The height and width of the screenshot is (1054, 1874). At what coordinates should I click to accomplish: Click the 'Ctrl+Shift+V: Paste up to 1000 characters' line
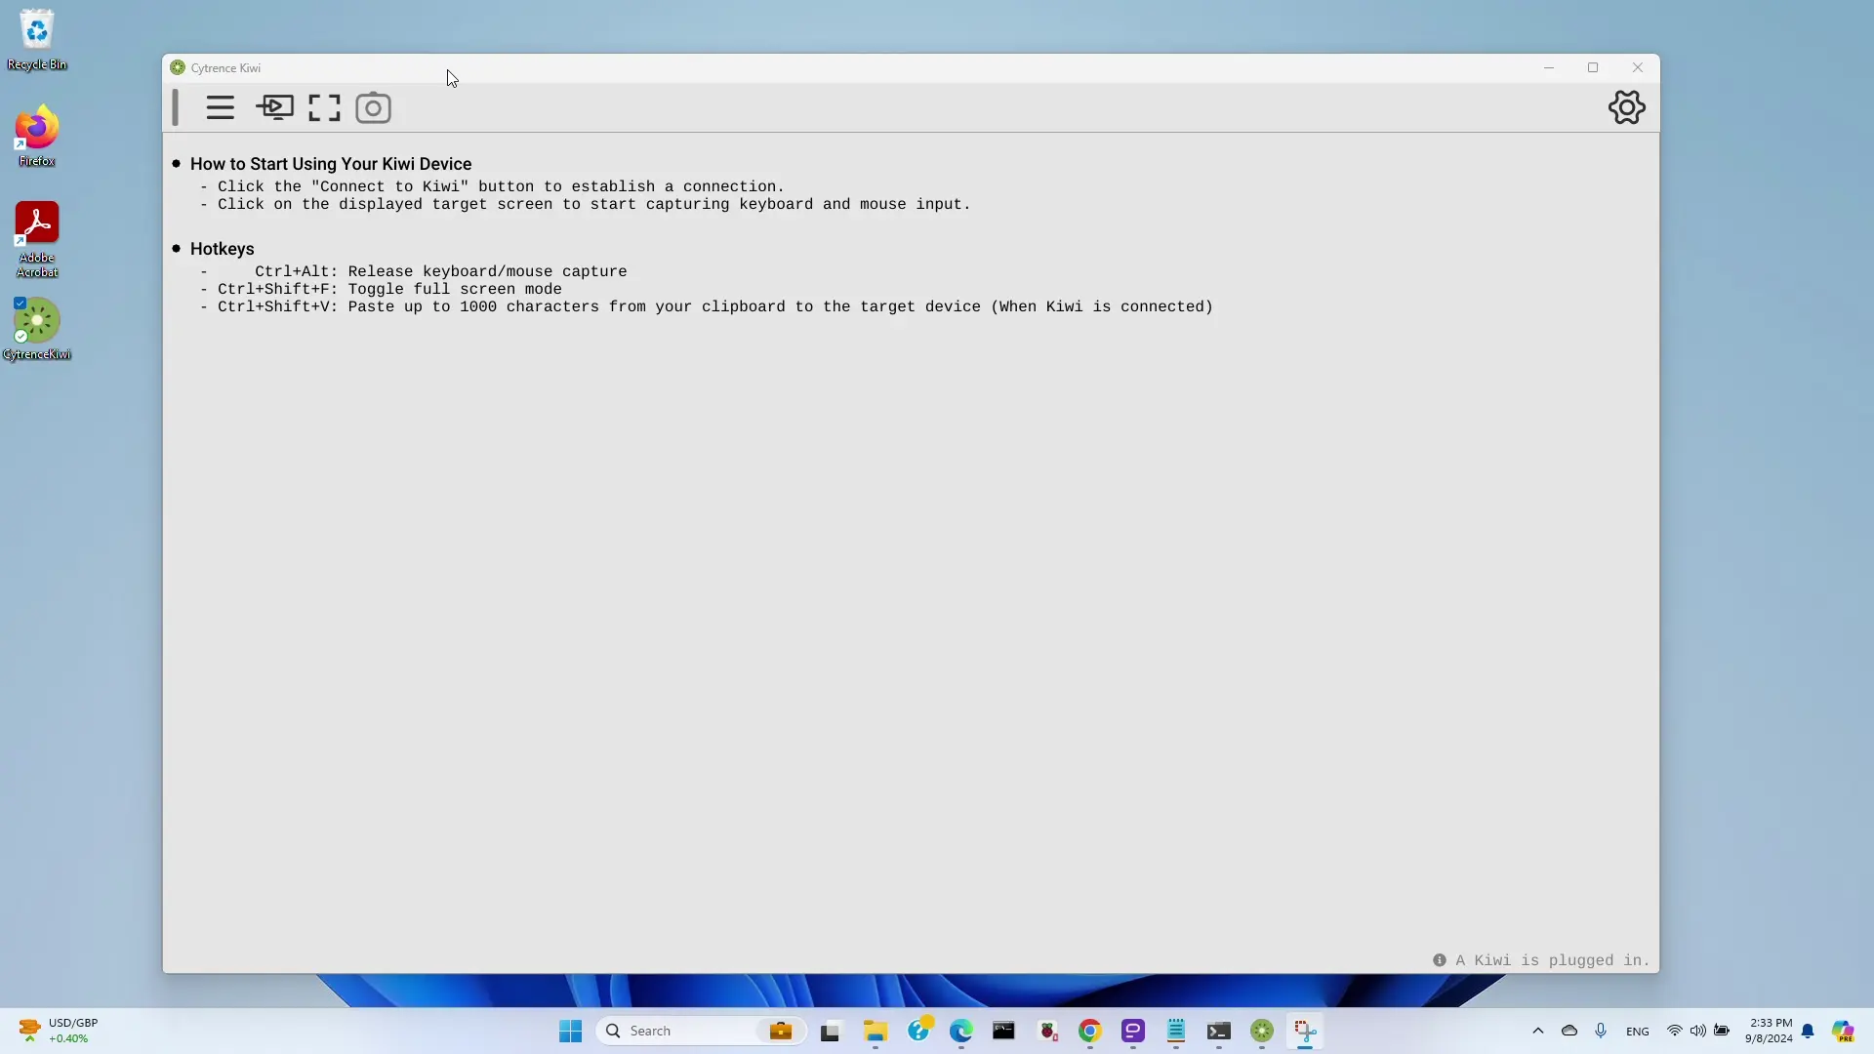point(715,306)
